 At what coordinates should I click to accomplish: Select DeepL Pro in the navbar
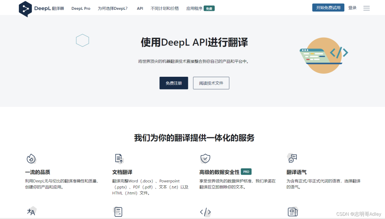coord(81,8)
